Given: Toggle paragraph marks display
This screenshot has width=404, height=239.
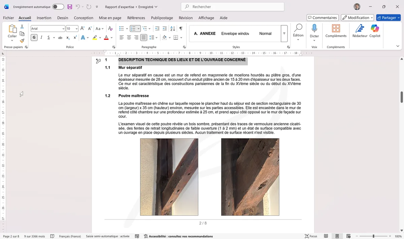Looking at the screenshot, I should tap(180, 28).
